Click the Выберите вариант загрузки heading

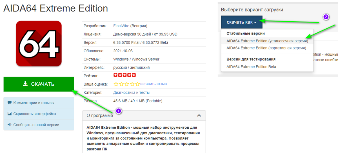pyautogui.click(x=252, y=10)
